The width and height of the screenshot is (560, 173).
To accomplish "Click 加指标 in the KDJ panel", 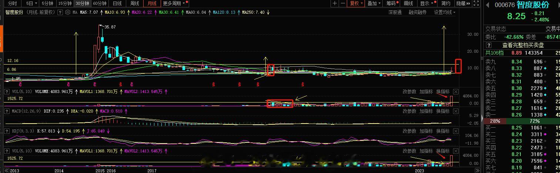I will point(426,131).
